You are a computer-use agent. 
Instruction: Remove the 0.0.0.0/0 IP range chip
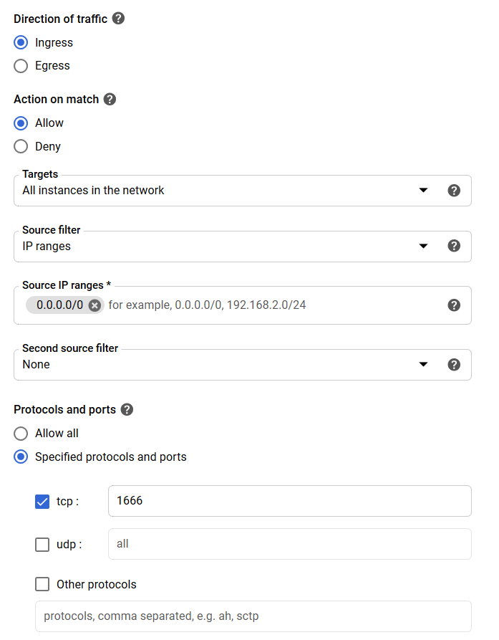tap(95, 305)
